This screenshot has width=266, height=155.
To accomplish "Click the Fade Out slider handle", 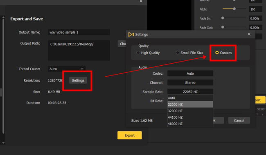I will 223,27.
